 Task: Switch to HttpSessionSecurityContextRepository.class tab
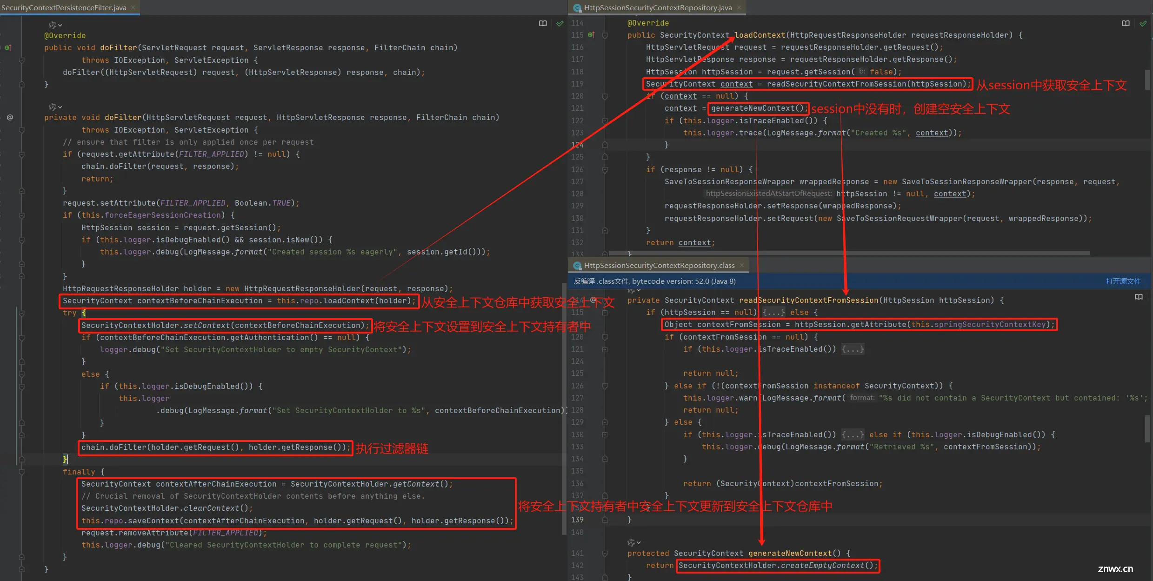click(659, 266)
